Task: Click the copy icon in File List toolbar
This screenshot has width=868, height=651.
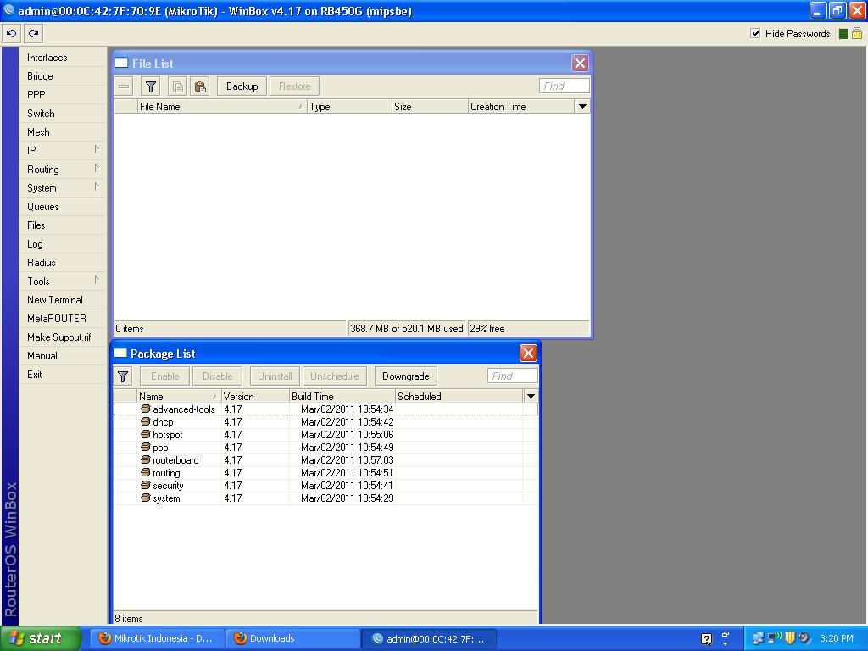Action: 178,86
